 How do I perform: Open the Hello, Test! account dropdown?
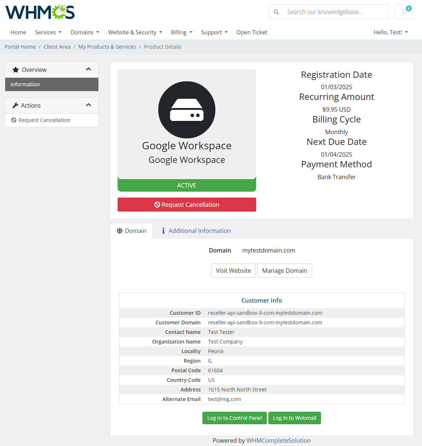[390, 32]
